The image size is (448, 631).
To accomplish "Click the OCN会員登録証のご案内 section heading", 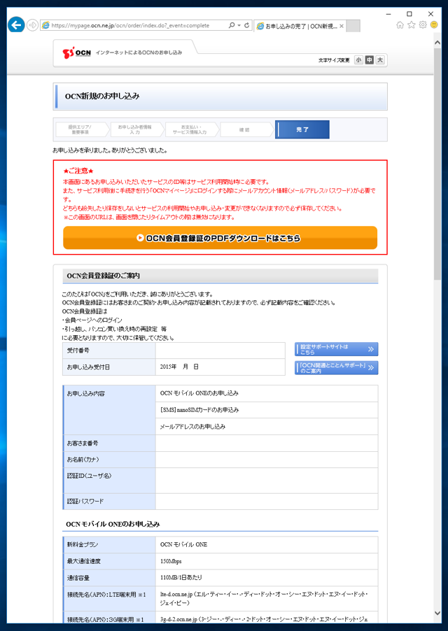I will point(104,276).
